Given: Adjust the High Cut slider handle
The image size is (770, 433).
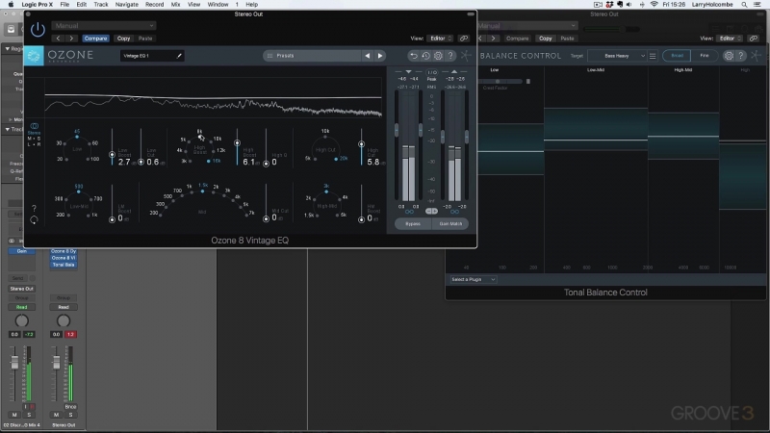Looking at the screenshot, I should click(362, 144).
